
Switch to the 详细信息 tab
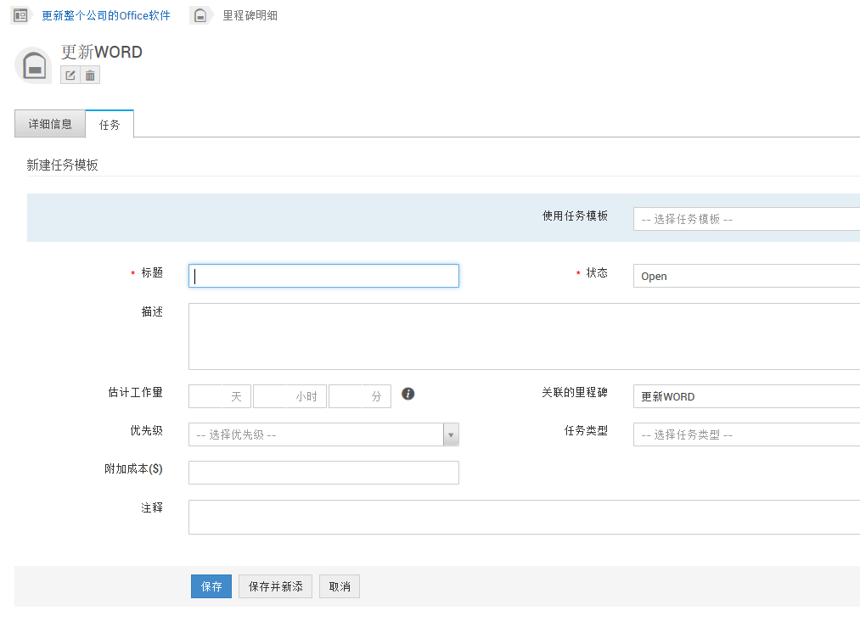[50, 124]
